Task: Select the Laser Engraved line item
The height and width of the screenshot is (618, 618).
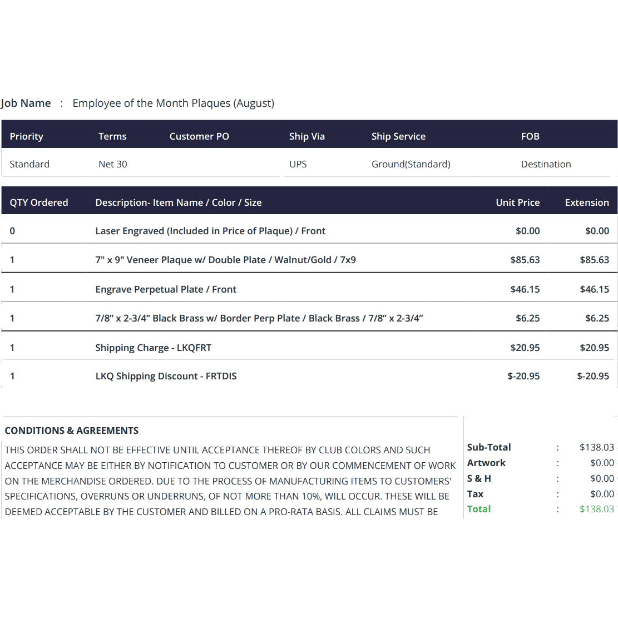Action: pyautogui.click(x=309, y=230)
